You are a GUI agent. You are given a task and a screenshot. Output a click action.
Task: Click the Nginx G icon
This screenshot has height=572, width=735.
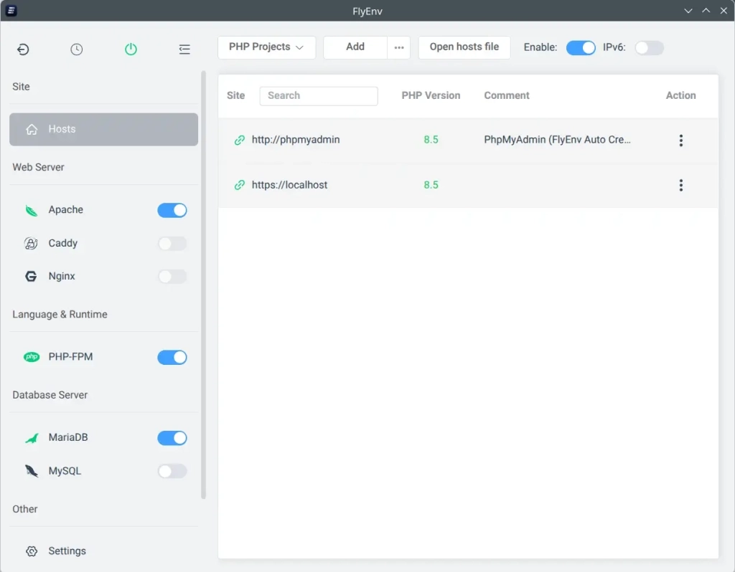(31, 276)
